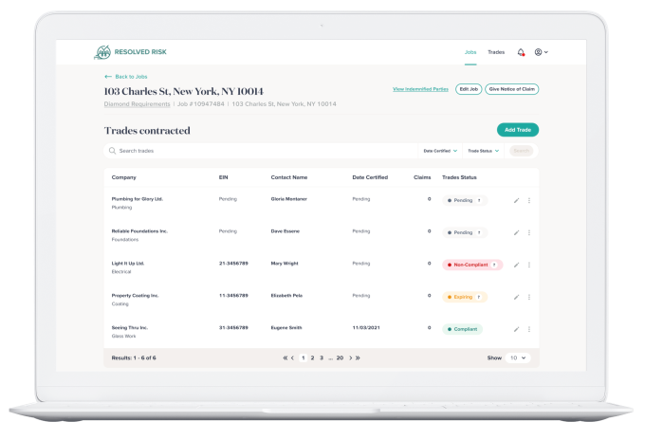
Task: Click the Expiring status help icon
Action: (x=479, y=297)
